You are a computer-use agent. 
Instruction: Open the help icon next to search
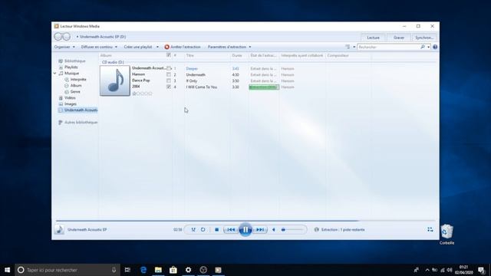click(435, 47)
